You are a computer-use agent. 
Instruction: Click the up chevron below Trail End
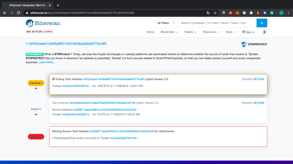(36, 89)
